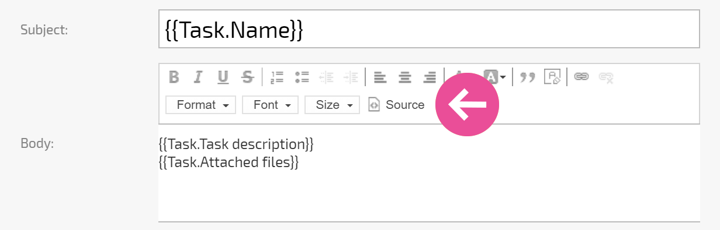Click the Increase indent icon
Screen dimensions: 720x230
coord(351,77)
